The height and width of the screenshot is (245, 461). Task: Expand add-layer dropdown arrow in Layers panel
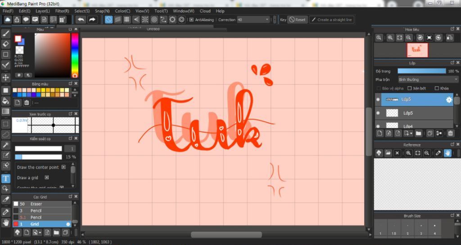(411, 133)
